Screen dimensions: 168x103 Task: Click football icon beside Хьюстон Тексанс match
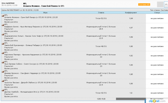3,81
